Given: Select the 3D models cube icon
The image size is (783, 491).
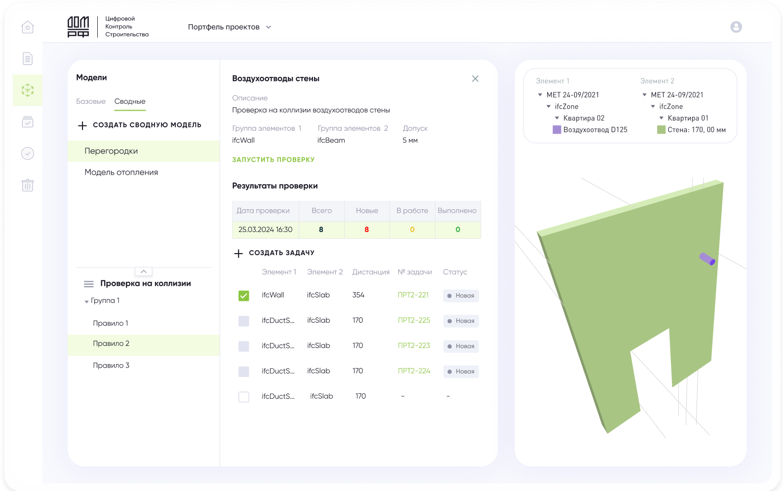Looking at the screenshot, I should pyautogui.click(x=28, y=90).
